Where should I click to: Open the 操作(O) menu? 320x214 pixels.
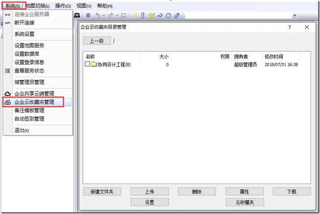[63, 6]
